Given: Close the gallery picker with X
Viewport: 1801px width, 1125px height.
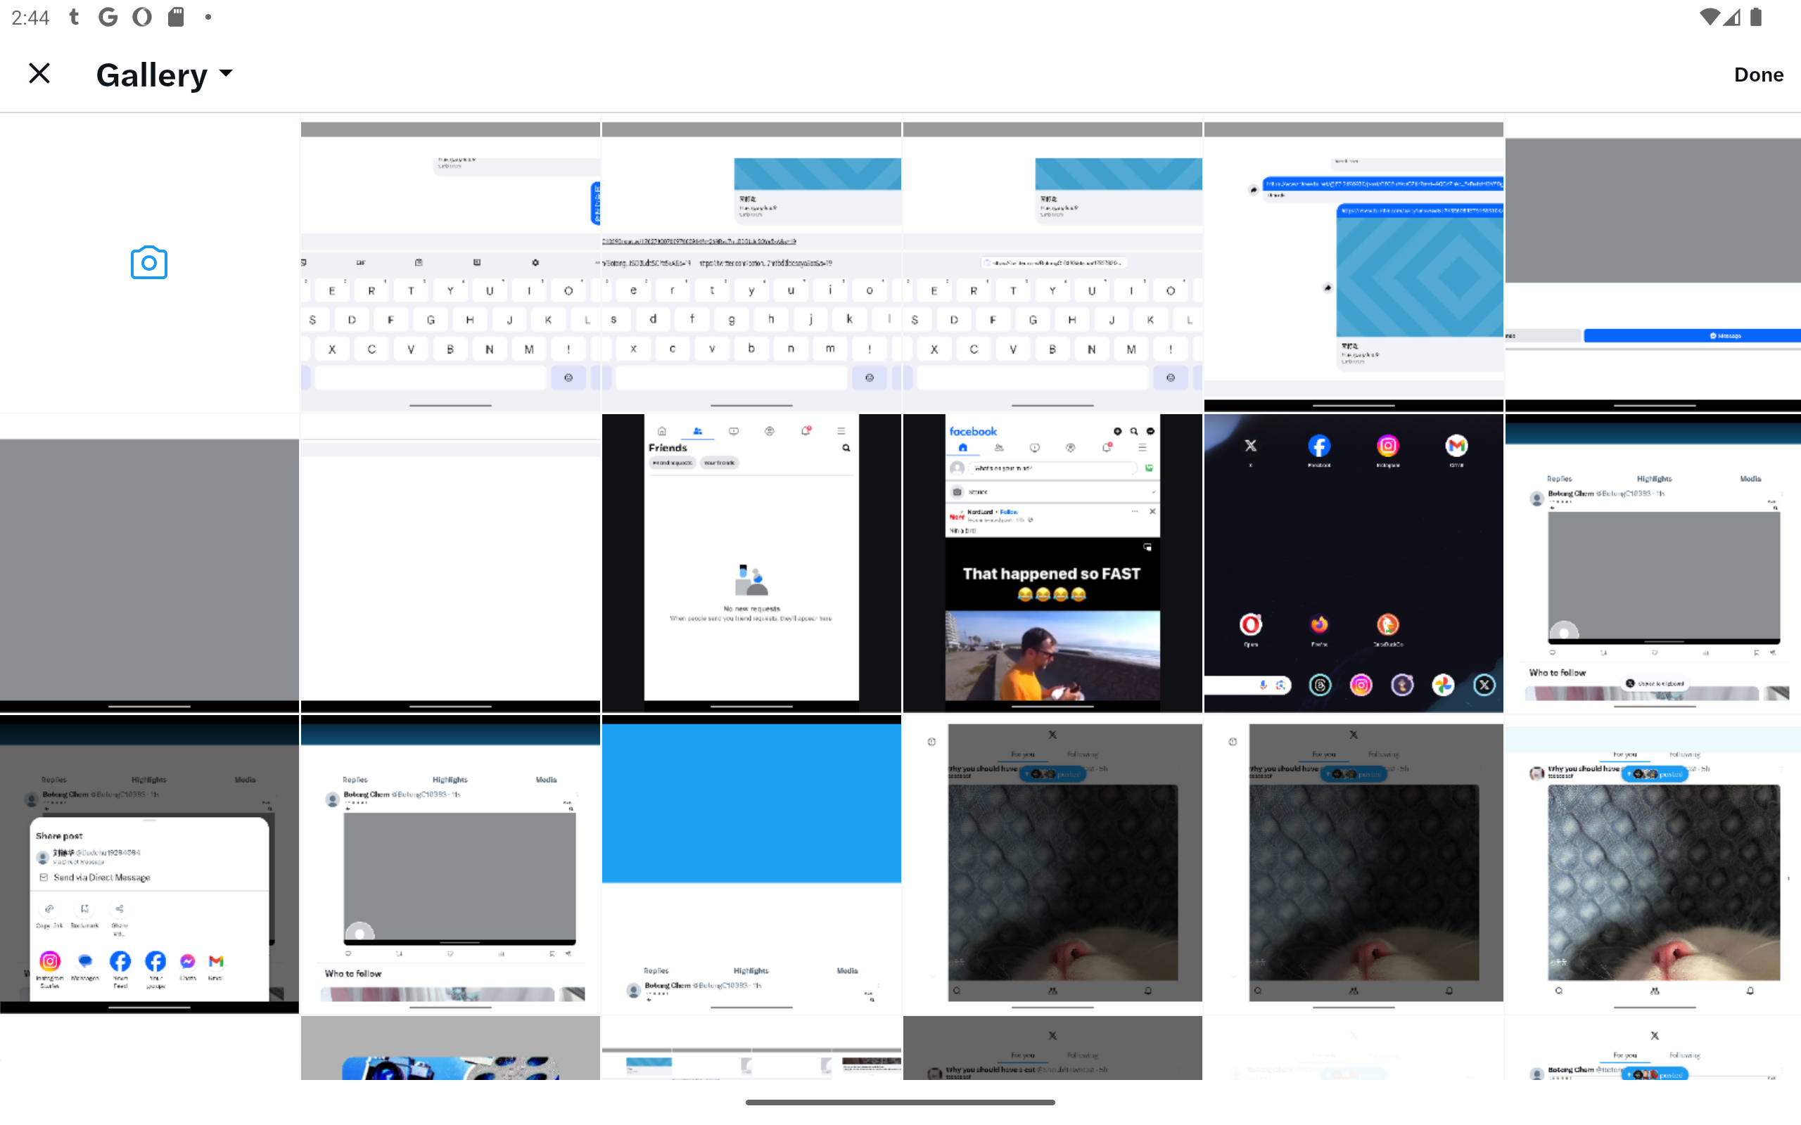Looking at the screenshot, I should coord(39,74).
